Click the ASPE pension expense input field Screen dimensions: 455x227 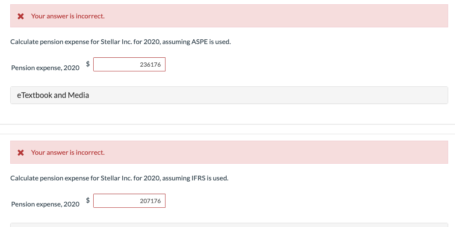point(129,65)
